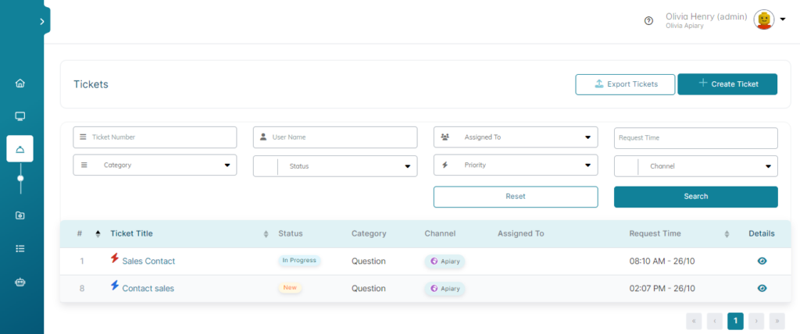Open the folder camera icon in sidebar

[20, 215]
